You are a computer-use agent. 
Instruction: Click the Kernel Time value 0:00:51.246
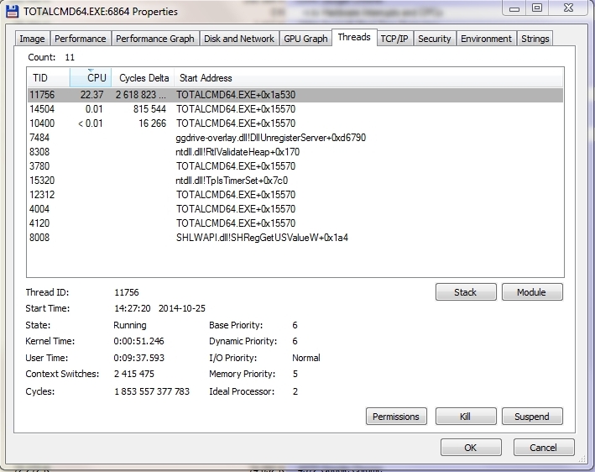point(138,341)
